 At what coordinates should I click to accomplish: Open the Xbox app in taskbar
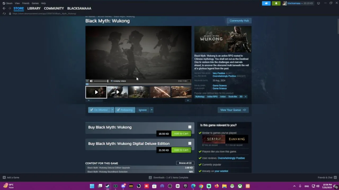(x=240, y=186)
